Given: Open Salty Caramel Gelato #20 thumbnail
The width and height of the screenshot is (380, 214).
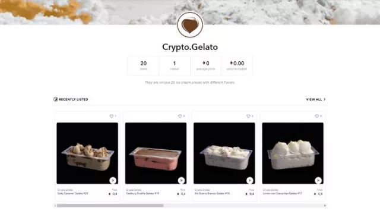Looking at the screenshot, I should pos(87,153).
